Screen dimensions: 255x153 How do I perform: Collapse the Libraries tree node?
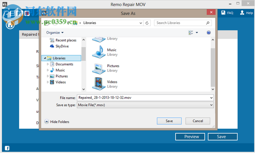(x=45, y=58)
